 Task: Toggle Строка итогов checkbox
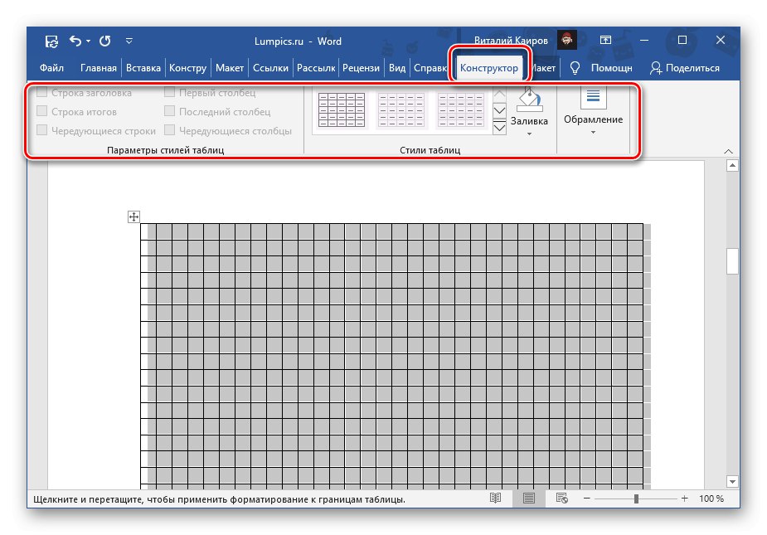42,111
